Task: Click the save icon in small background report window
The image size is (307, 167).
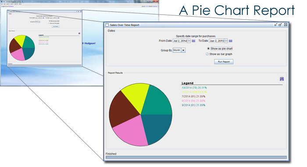Action: [79, 33]
